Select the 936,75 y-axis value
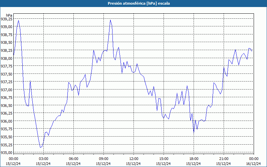267x167 pixels. (x=6, y=98)
